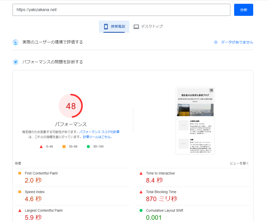
Task: Switch to the デスクトップ tab
Action: pos(148,26)
